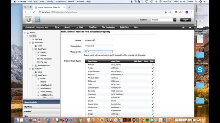Click the Opera-style red extension icon

pos(176,12)
